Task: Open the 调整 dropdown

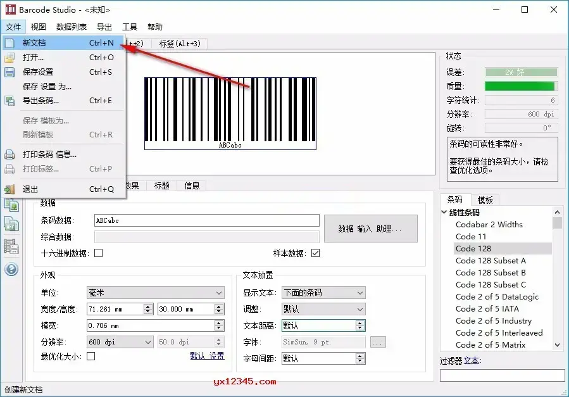Action: (x=323, y=309)
